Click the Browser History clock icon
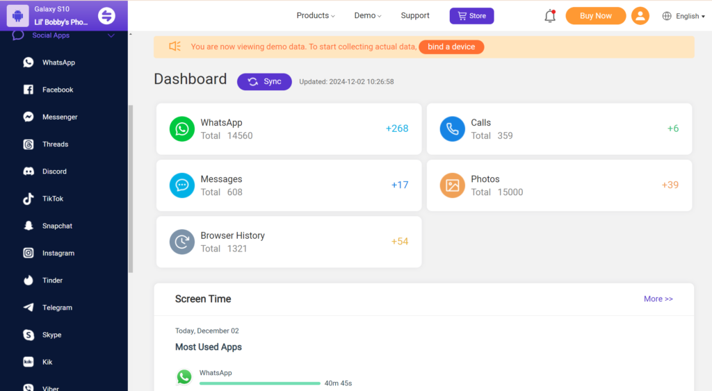The height and width of the screenshot is (391, 712). (182, 242)
